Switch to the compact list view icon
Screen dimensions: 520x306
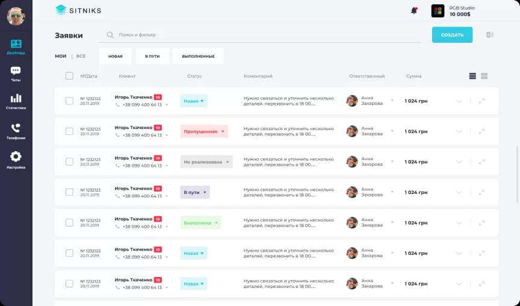tap(472, 76)
